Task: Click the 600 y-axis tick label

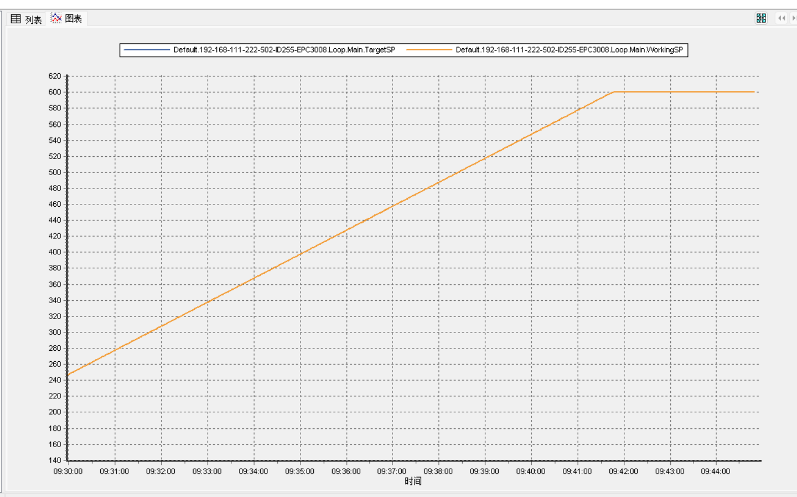Action: click(55, 92)
